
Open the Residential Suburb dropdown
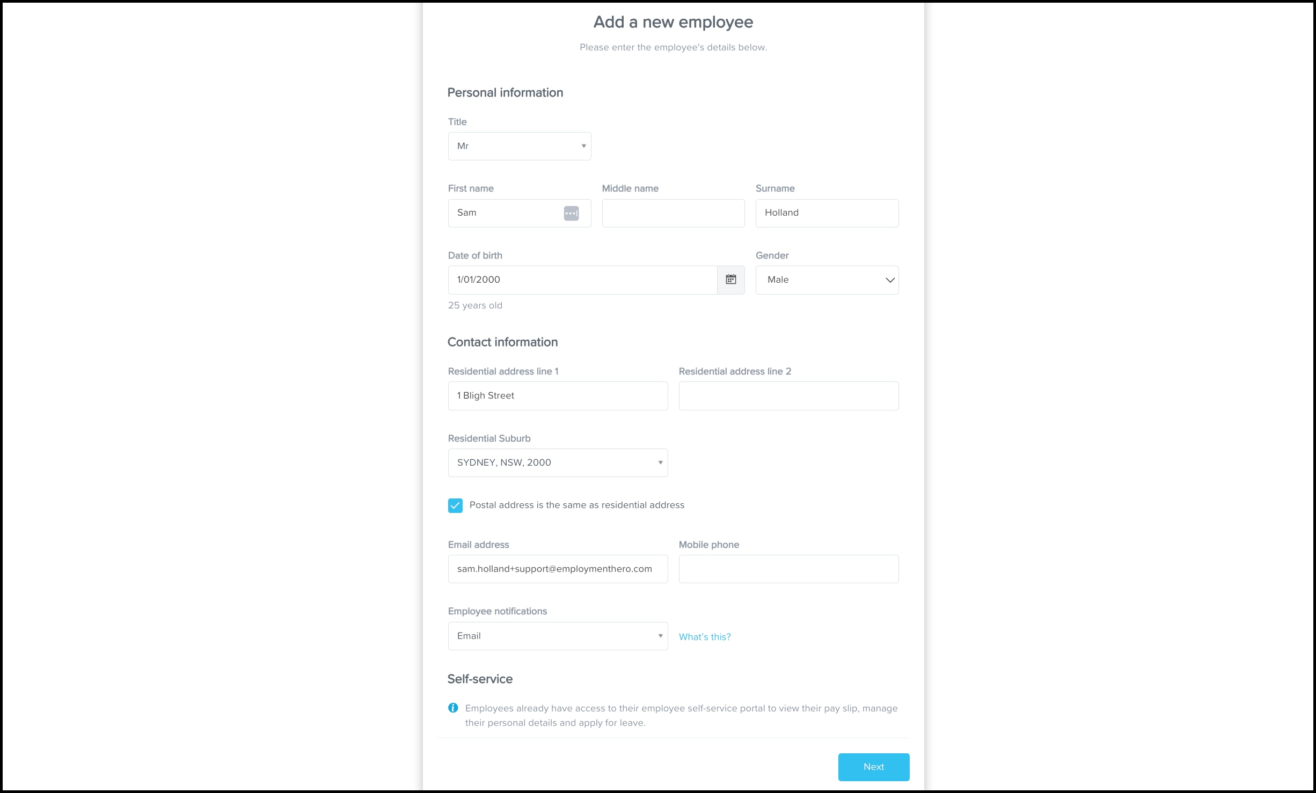click(x=558, y=462)
